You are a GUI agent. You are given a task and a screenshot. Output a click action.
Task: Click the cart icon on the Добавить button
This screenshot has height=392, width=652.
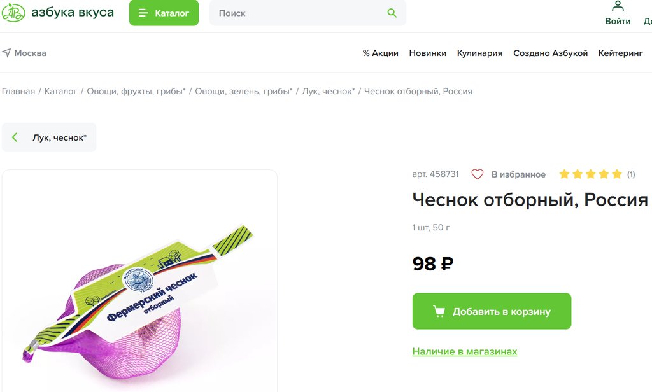point(439,311)
